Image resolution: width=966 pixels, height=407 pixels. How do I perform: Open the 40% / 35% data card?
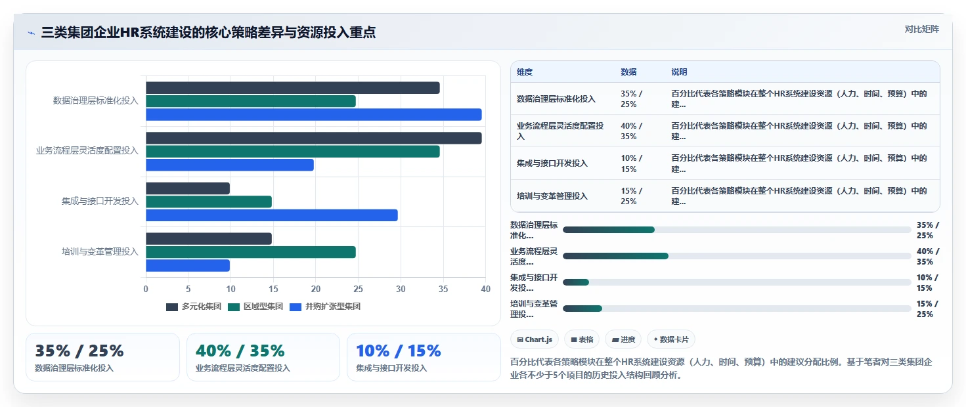[263, 357]
